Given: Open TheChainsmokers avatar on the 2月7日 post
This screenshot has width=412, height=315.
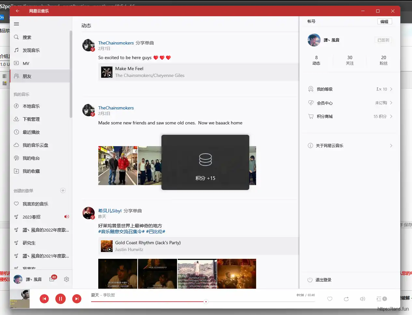Looking at the screenshot, I should tap(89, 45).
